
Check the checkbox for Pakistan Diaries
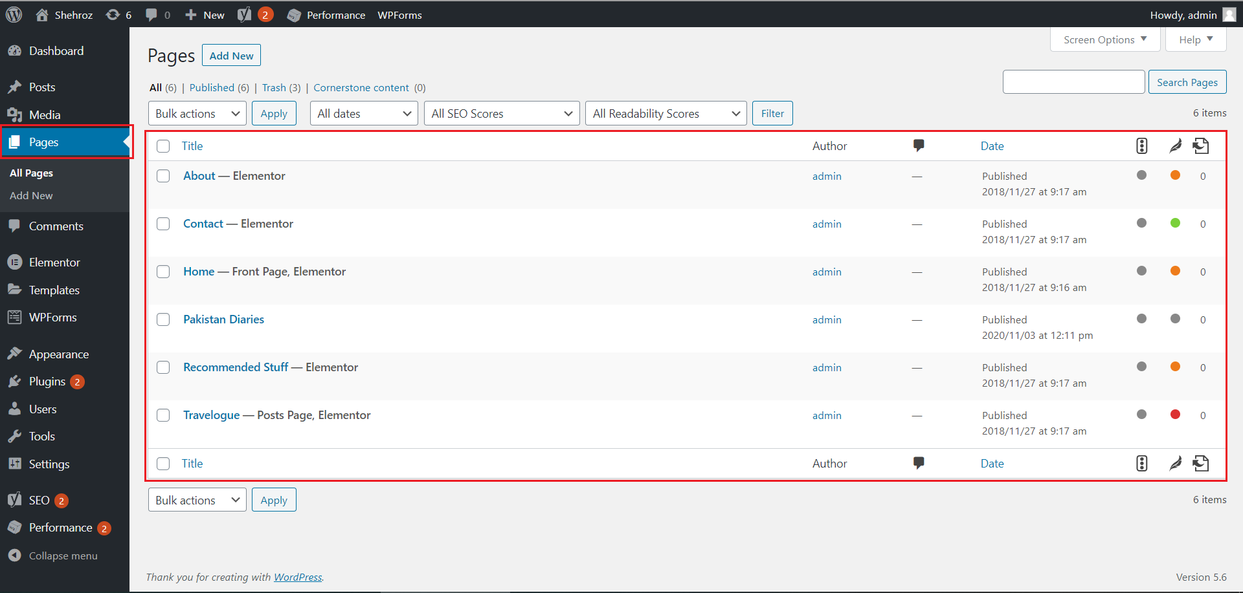(163, 319)
